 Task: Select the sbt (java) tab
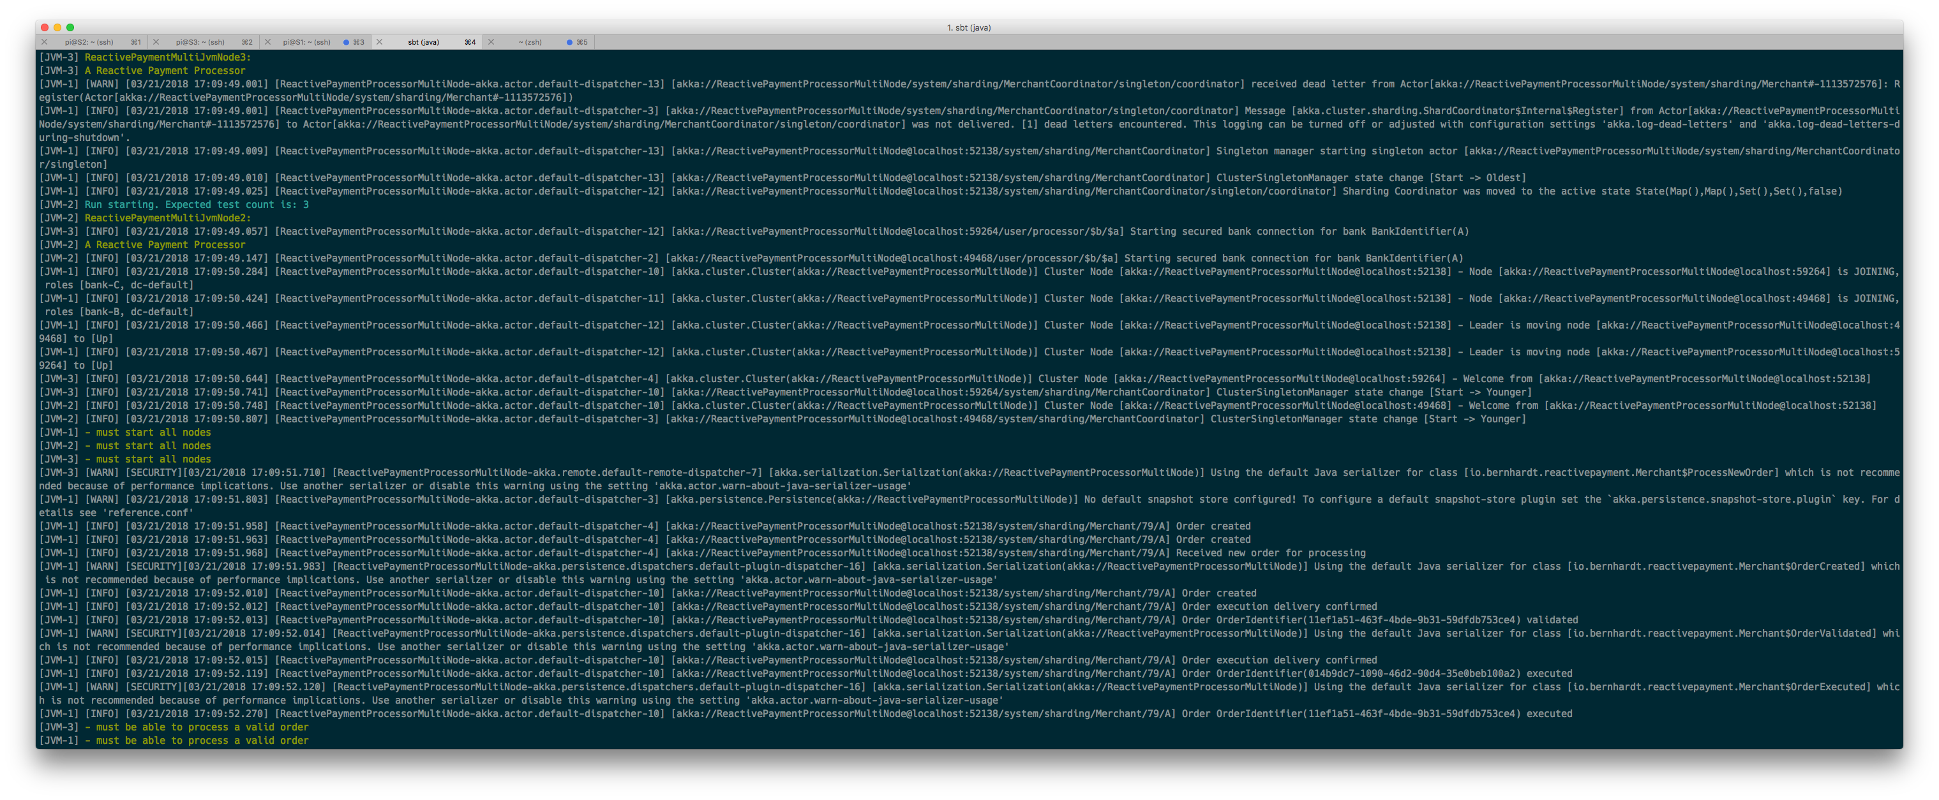click(x=423, y=42)
